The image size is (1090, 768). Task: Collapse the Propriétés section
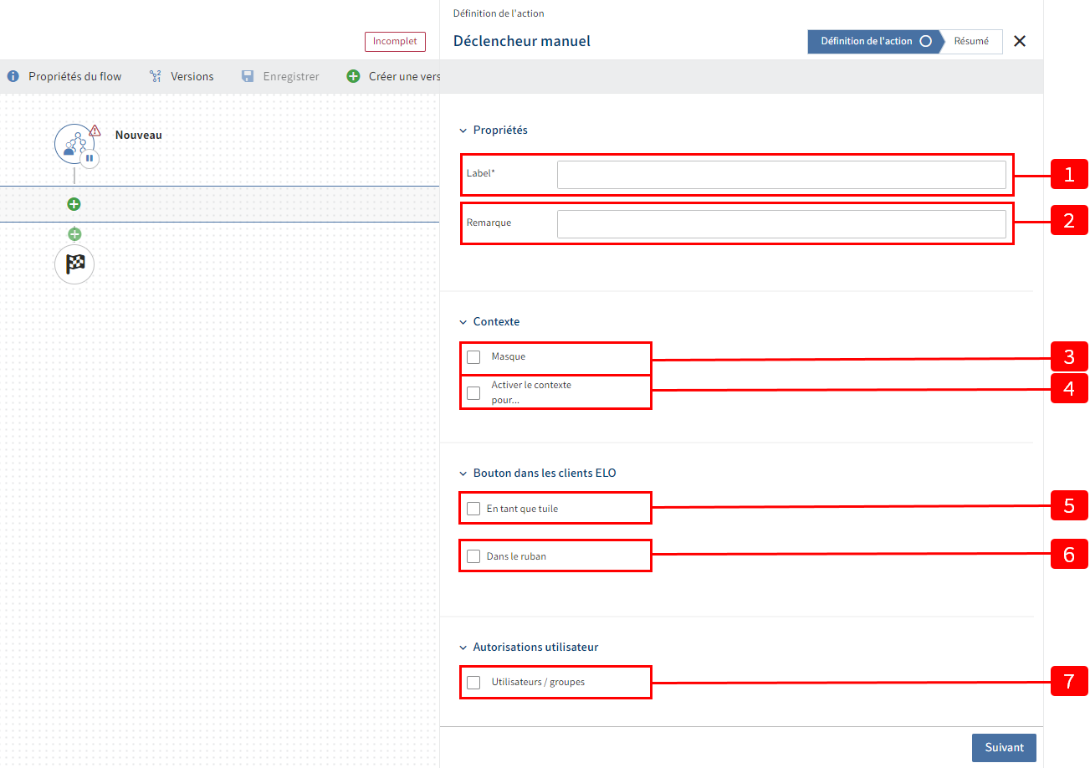463,131
